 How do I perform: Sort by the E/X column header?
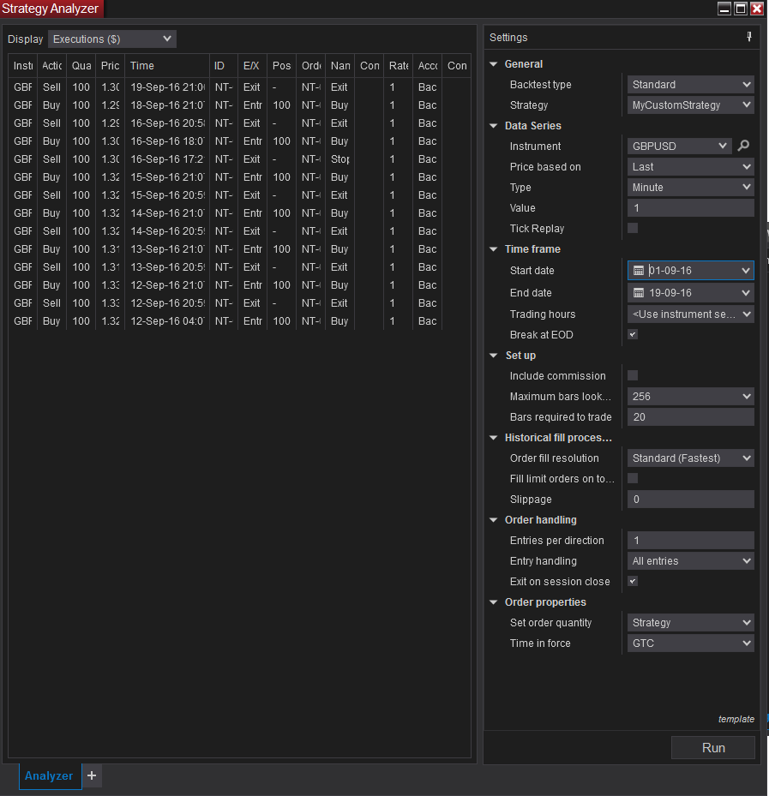click(252, 65)
